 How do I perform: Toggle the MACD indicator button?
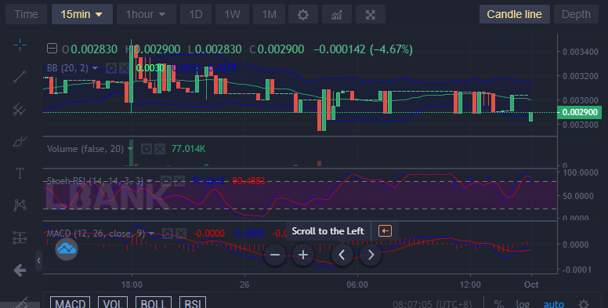[x=71, y=303]
